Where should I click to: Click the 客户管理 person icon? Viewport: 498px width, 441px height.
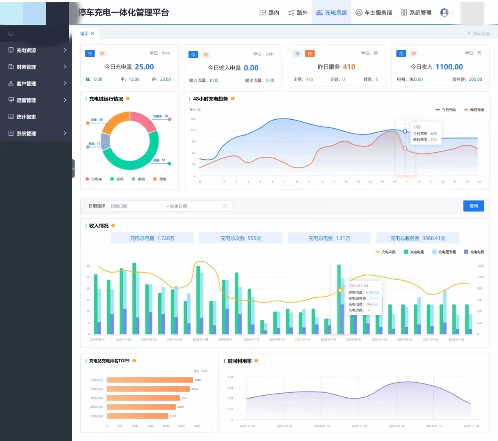11,83
